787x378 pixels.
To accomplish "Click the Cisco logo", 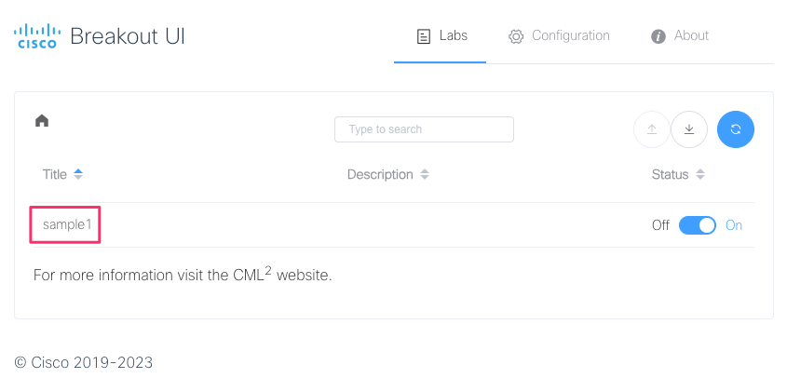I will [37, 36].
